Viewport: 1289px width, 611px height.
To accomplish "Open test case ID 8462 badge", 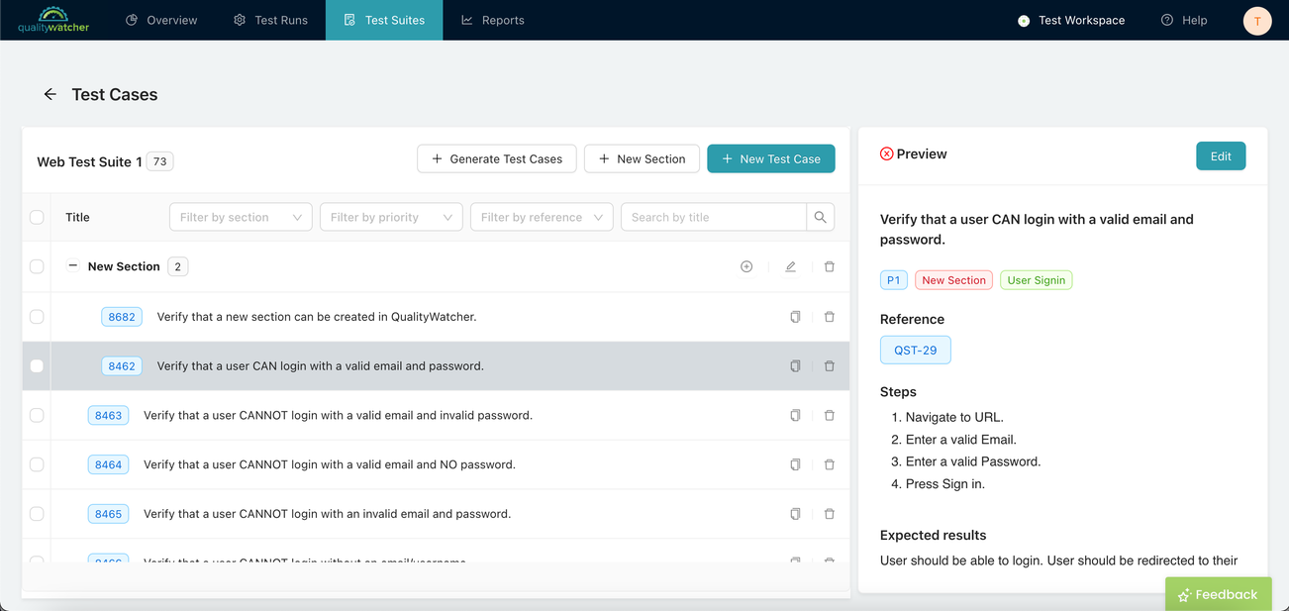I will pyautogui.click(x=122, y=366).
